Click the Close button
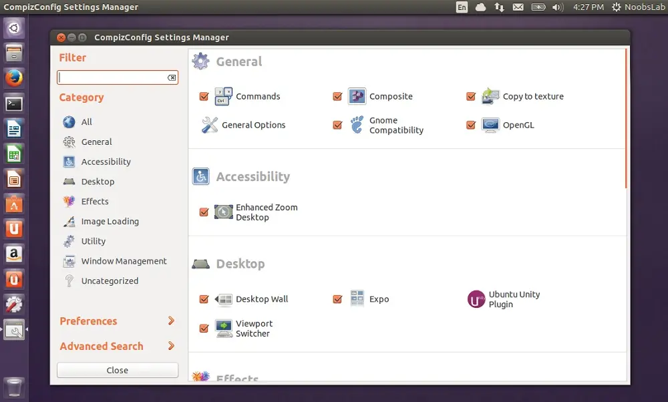The height and width of the screenshot is (402, 668). [x=118, y=370]
